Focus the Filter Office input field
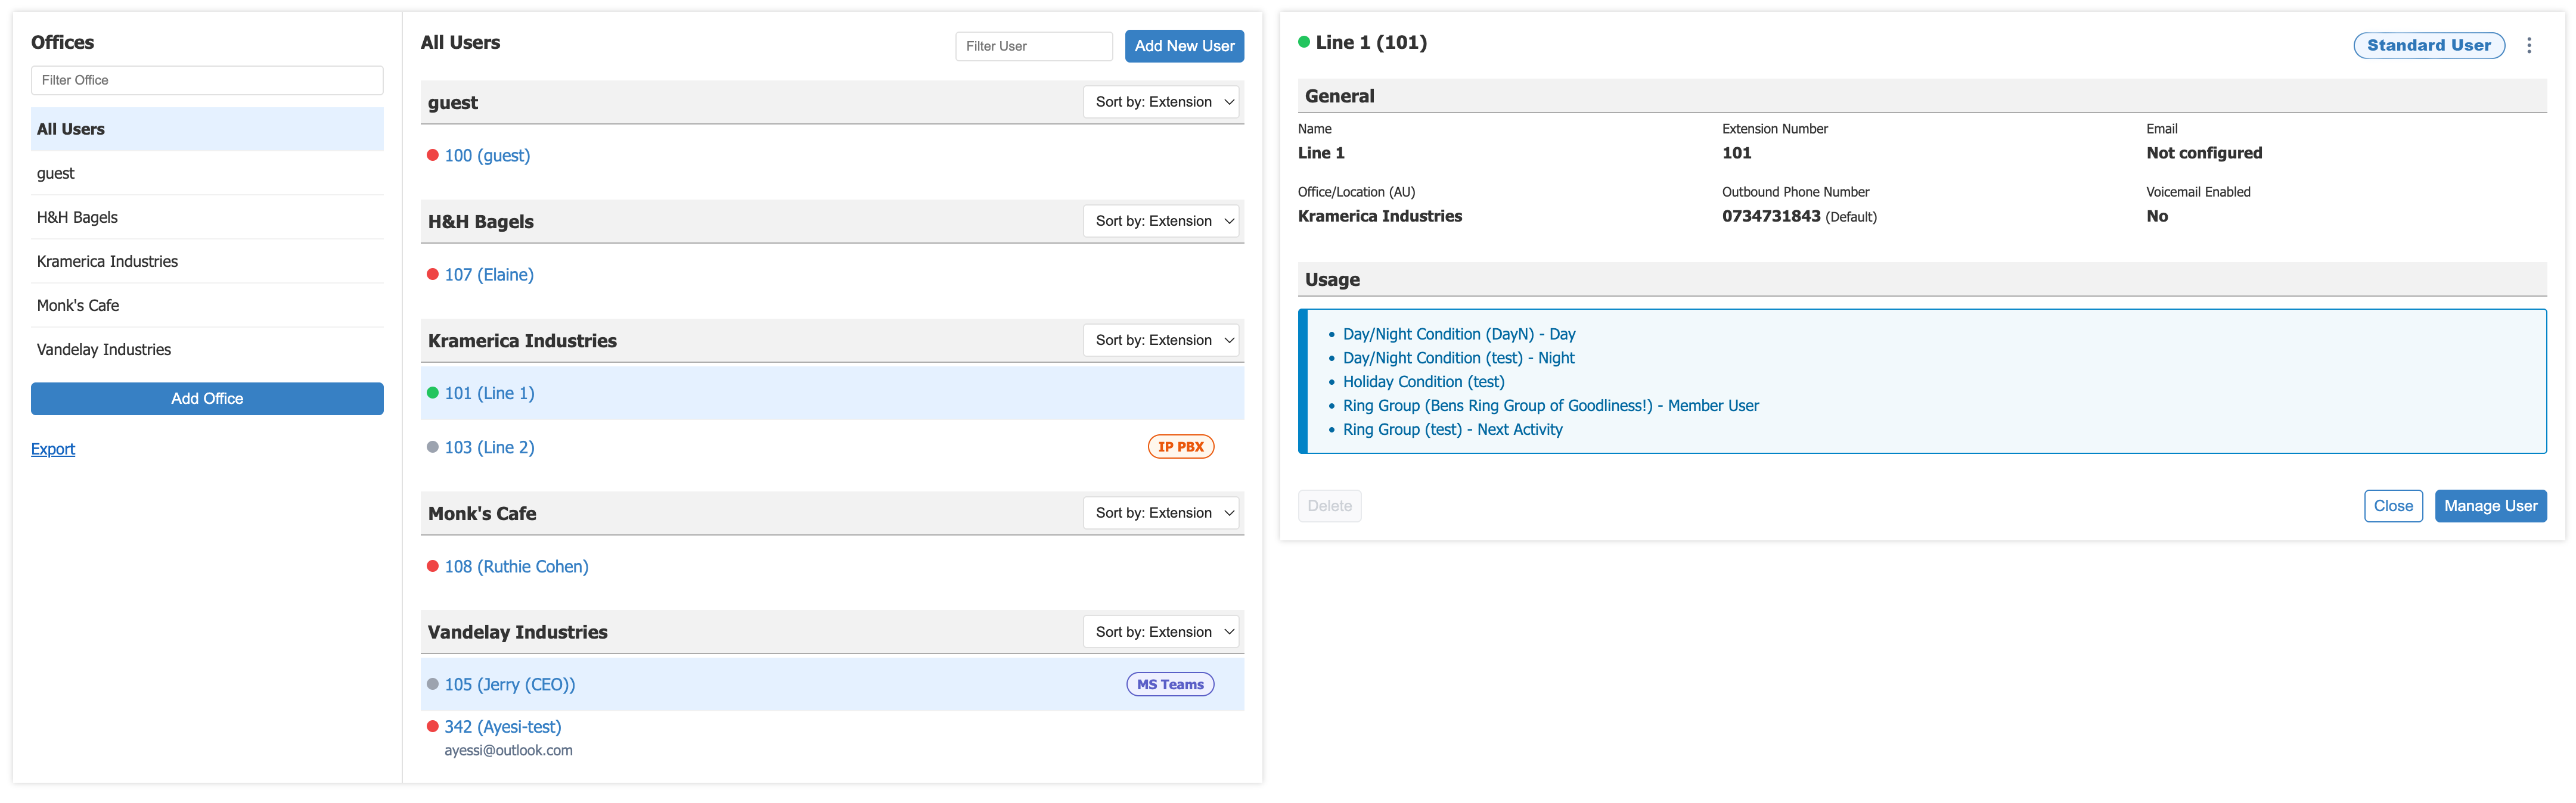 click(x=207, y=80)
